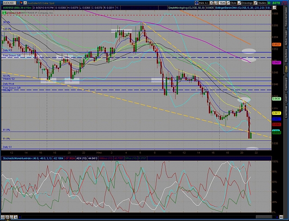Viewport: 289px width, 221px height.
Task: Click the AUD/USD (BID) 20 d 15m label
Action: click(x=17, y=8)
